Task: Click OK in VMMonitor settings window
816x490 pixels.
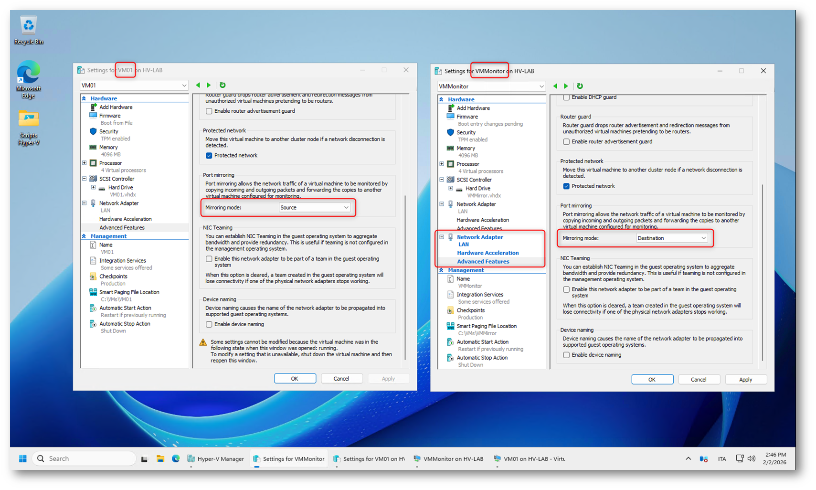Action: coord(652,379)
